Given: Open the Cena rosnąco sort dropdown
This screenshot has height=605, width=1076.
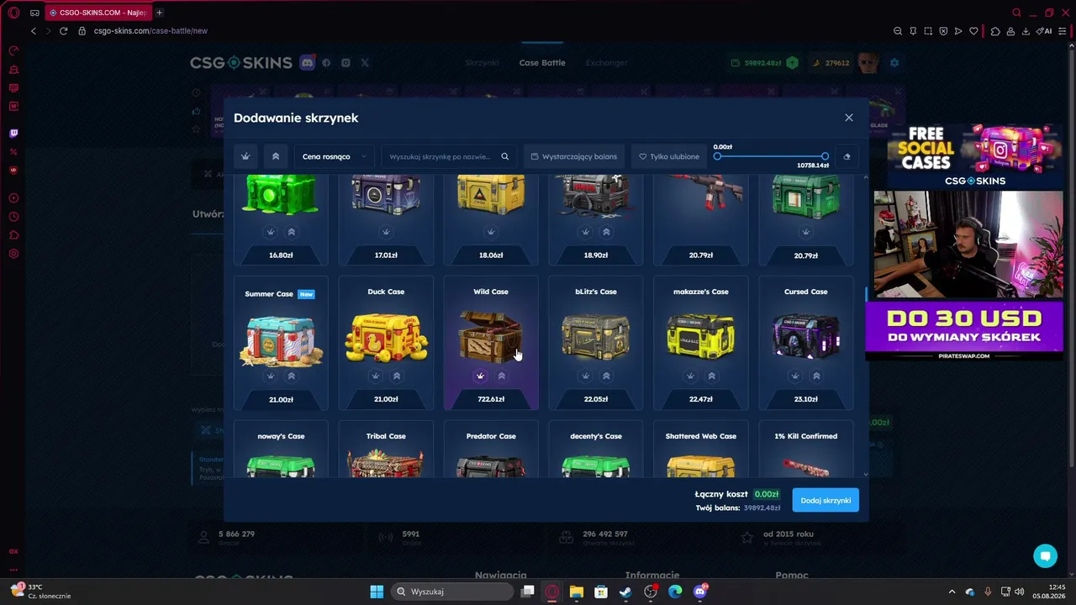Looking at the screenshot, I should tap(334, 156).
